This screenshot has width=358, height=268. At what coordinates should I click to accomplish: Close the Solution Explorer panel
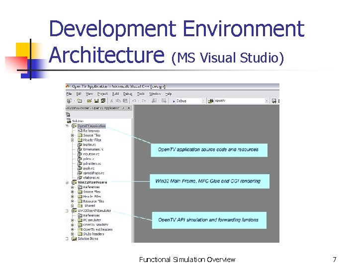129,108
